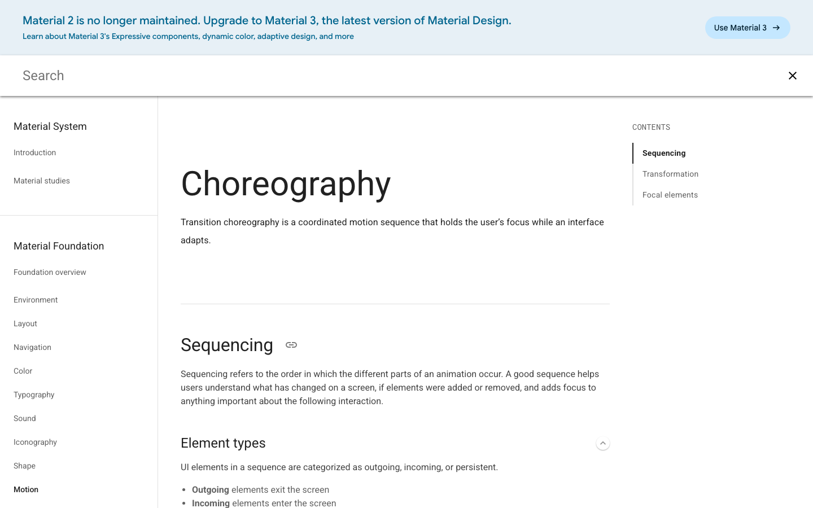This screenshot has width=813, height=508.
Task: Click the Material 2 no longer maintained headline
Action: (x=267, y=20)
